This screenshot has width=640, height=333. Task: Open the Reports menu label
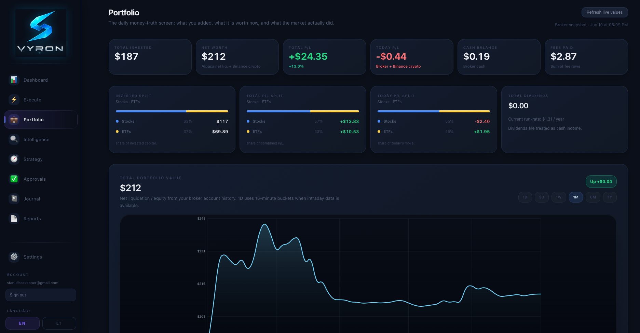pos(32,219)
